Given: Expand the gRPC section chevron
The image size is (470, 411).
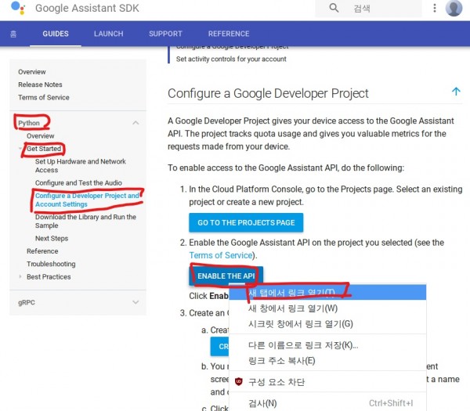Looking at the screenshot, I should tap(136, 302).
